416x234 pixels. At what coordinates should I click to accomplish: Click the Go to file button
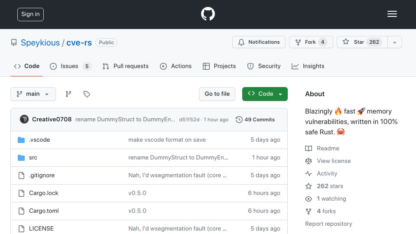pos(217,94)
